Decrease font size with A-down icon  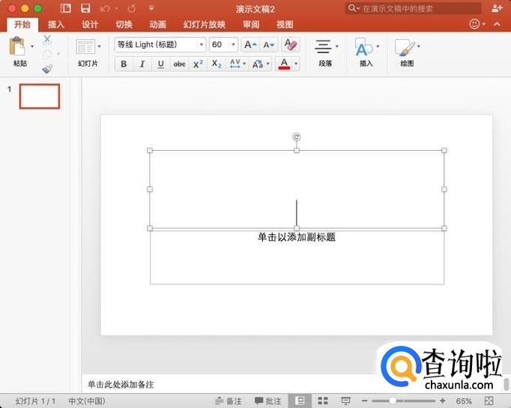[x=268, y=45]
